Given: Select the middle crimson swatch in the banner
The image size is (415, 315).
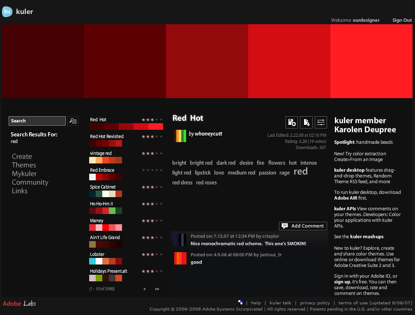Looking at the screenshot, I should point(207,61).
